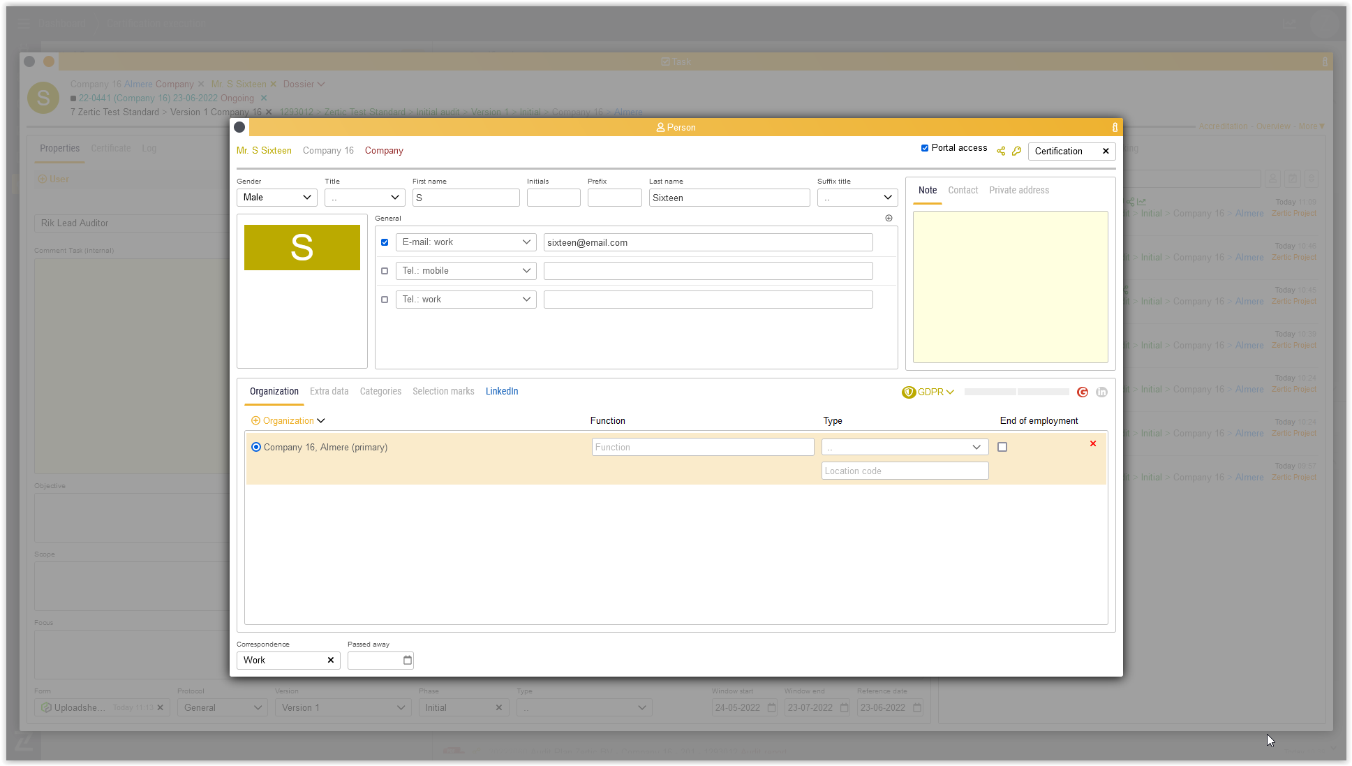Click the share connections icon

[1001, 151]
